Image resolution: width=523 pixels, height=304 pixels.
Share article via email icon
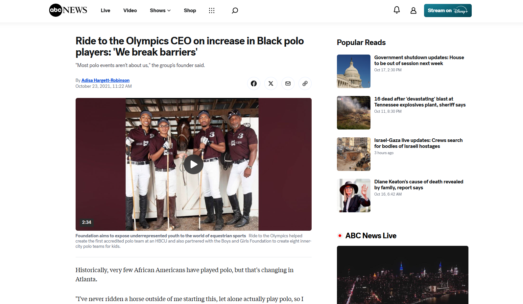(x=288, y=83)
